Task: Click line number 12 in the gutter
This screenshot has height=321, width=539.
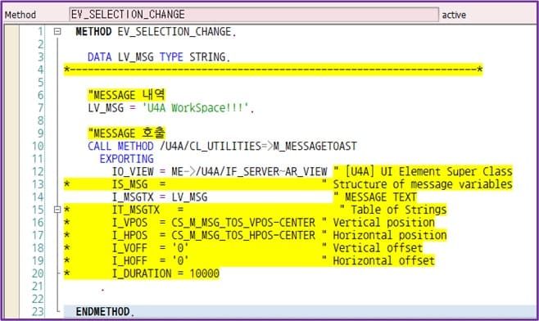Action: point(38,171)
